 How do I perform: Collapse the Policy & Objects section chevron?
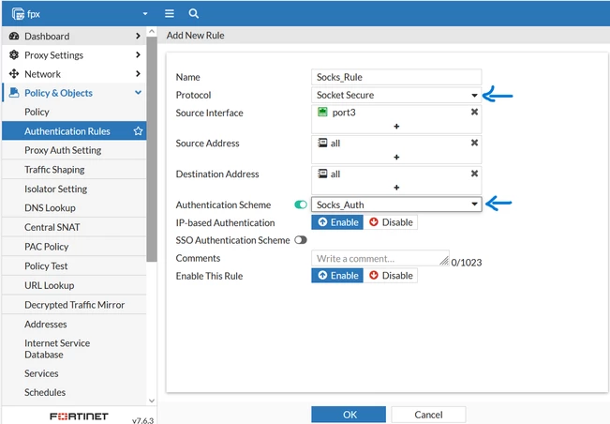138,92
